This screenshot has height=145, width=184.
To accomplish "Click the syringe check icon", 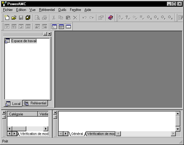I will click(x=121, y=18).
